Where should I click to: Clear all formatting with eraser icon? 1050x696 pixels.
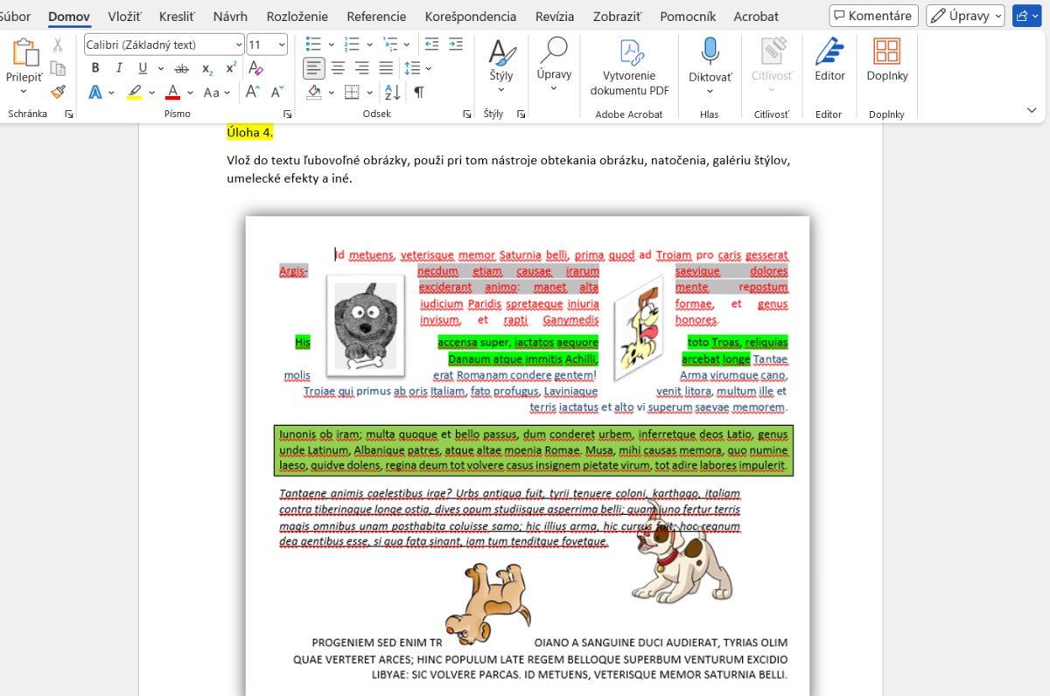click(255, 68)
